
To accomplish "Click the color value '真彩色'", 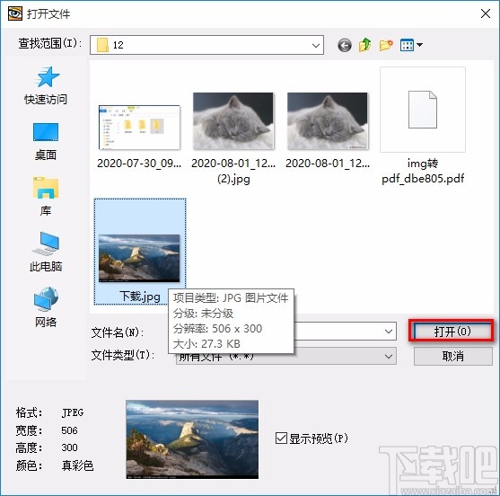I will click(77, 465).
